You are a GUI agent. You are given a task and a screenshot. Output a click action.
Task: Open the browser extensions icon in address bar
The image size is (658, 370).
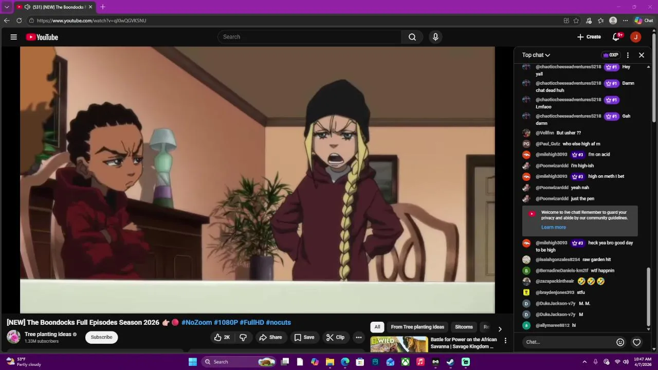(x=566, y=21)
